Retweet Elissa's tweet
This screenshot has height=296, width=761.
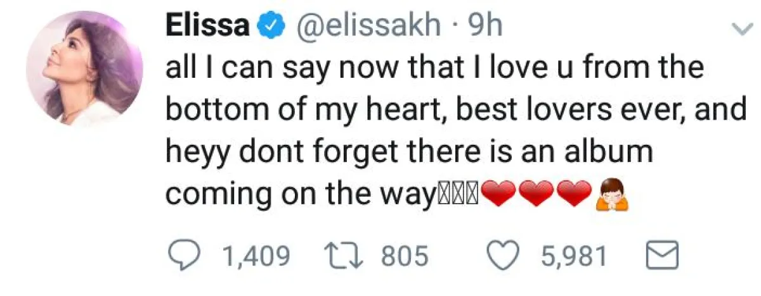click(x=342, y=256)
